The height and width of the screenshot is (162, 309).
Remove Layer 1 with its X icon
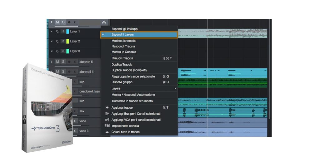click(x=52, y=32)
